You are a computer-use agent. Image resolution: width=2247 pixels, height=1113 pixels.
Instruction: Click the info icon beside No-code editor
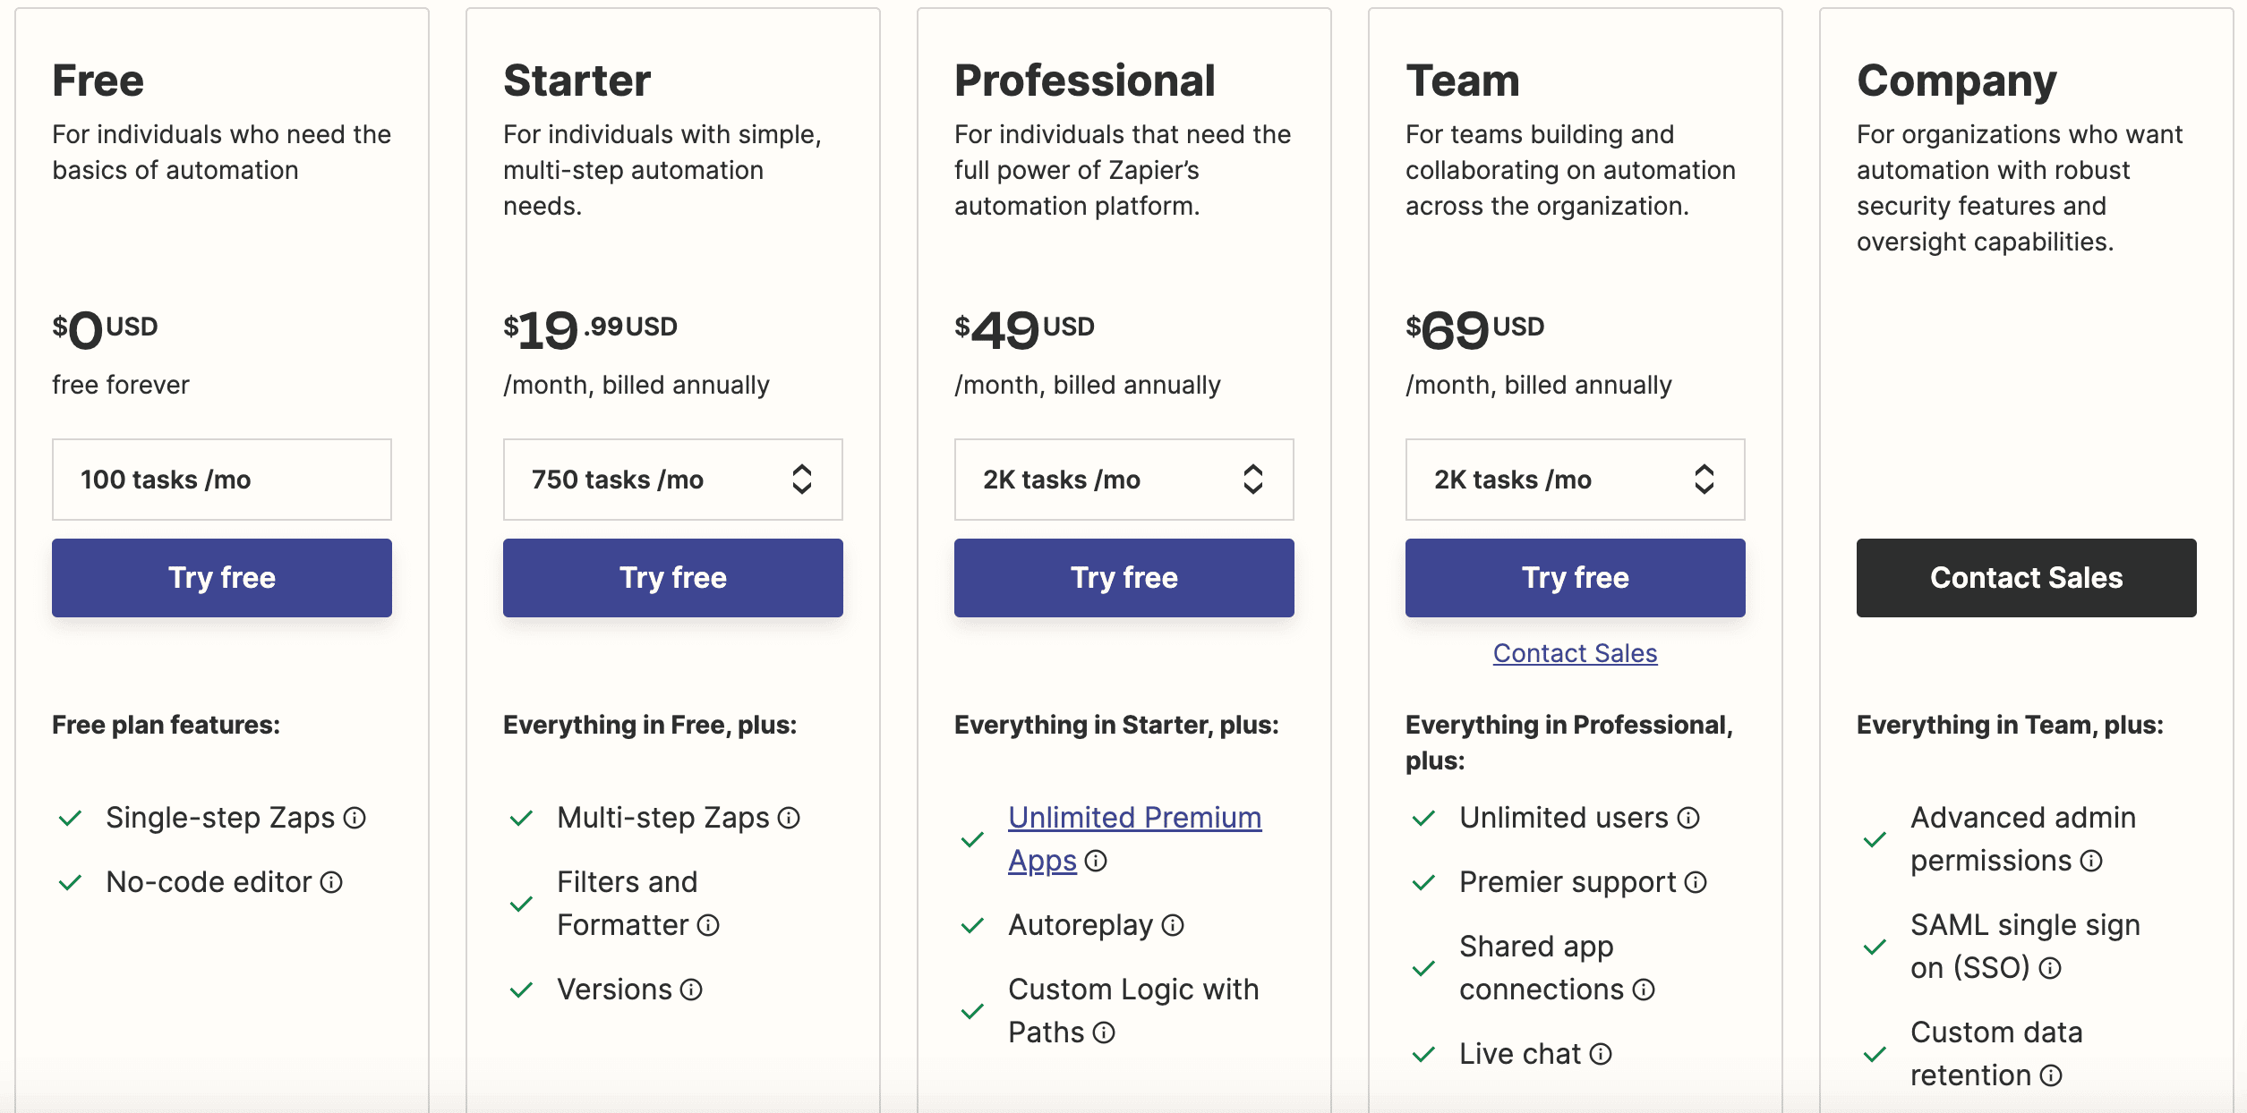331,882
